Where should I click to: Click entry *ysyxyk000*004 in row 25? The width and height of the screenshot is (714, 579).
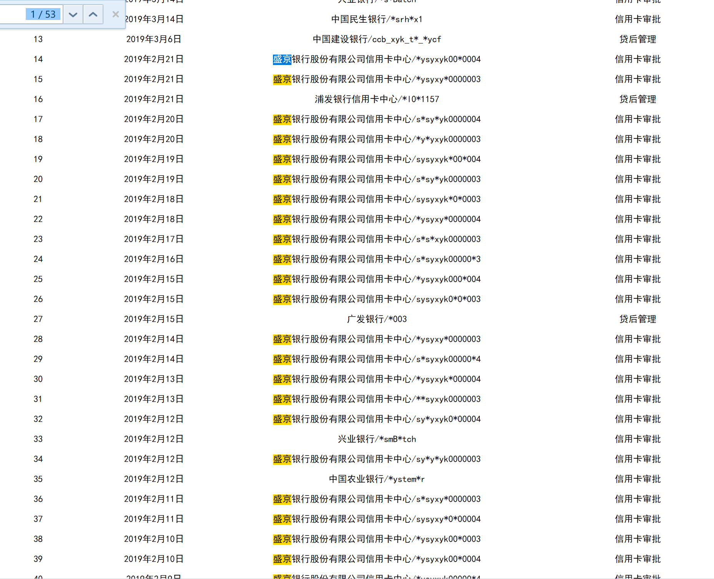(377, 279)
